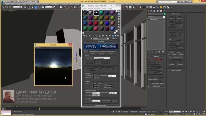Viewport: 206px width, 116px height.
Task: Select the Select and Uniform Scale tool
Action: coord(43,7)
